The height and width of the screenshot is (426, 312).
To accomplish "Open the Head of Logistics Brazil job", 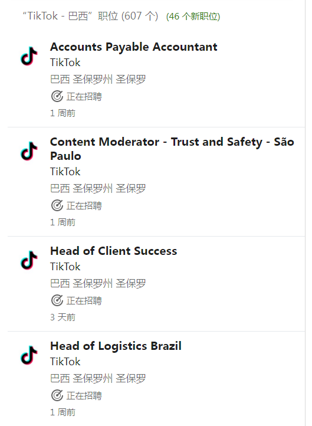I will (116, 346).
